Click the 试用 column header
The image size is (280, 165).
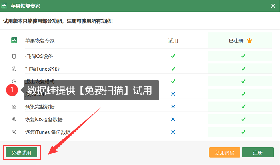(x=173, y=41)
